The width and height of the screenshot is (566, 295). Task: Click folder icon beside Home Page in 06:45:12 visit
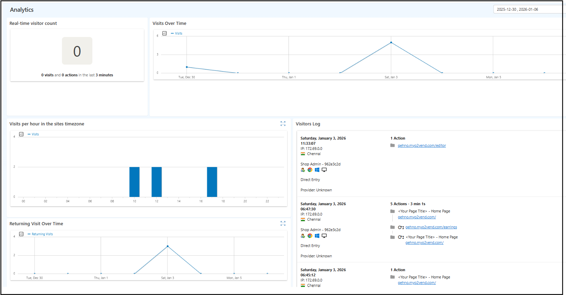[x=393, y=277]
